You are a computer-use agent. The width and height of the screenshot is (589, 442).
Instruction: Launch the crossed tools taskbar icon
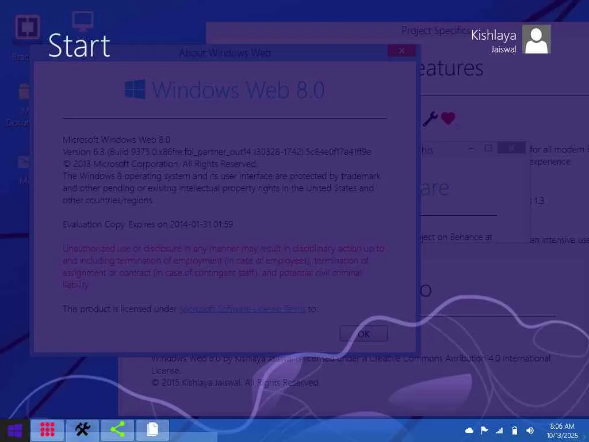pyautogui.click(x=82, y=430)
